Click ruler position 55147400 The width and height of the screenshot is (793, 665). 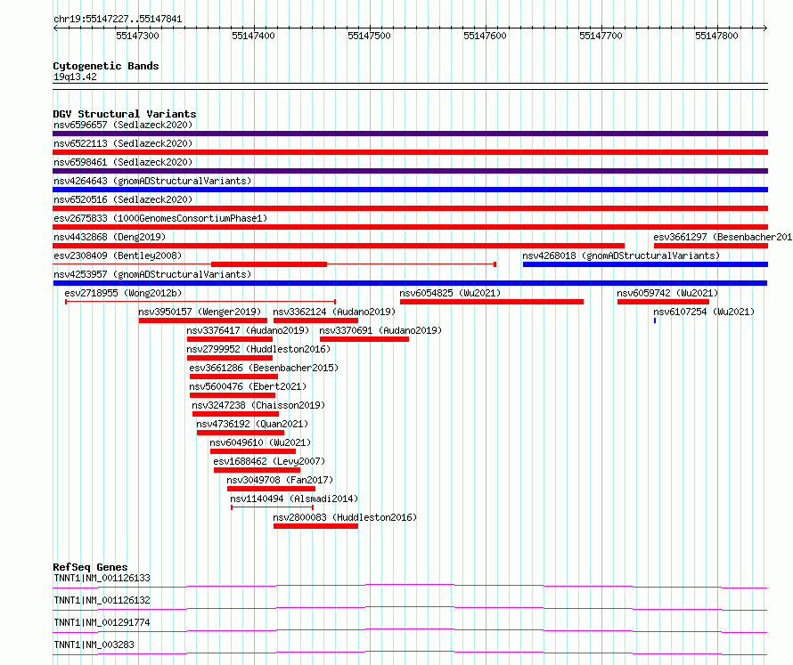(253, 36)
